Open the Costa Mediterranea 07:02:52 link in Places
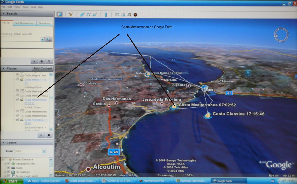The width and height of the screenshot is (297, 184). (35, 101)
